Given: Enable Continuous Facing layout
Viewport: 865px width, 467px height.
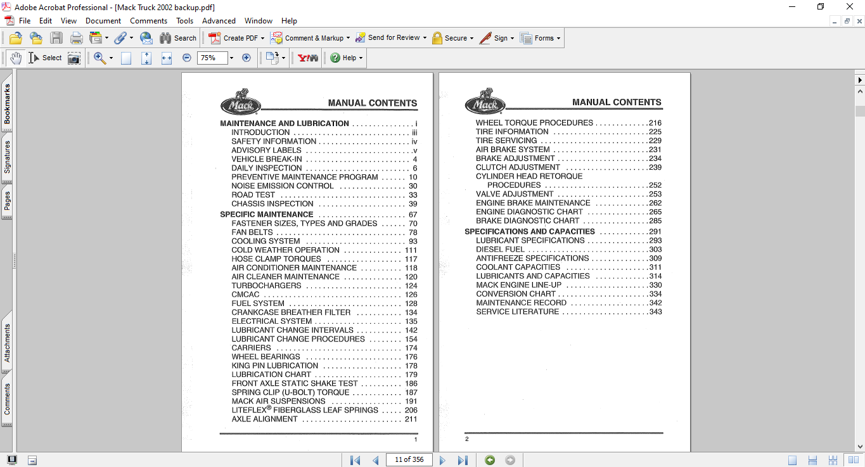Looking at the screenshot, I should 833,460.
